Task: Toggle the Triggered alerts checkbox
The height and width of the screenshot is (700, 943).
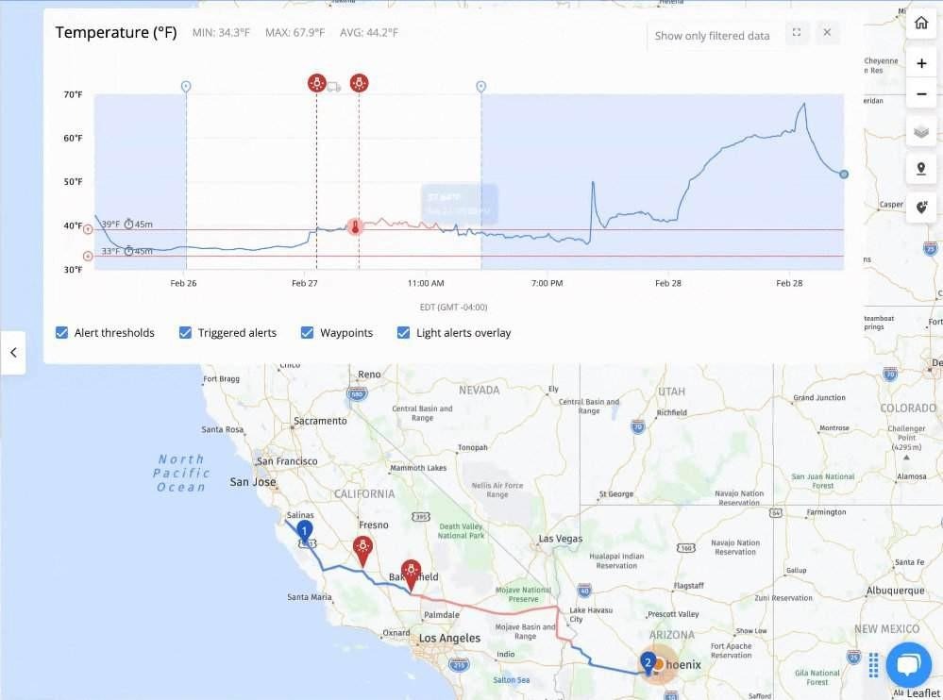Action: (185, 333)
